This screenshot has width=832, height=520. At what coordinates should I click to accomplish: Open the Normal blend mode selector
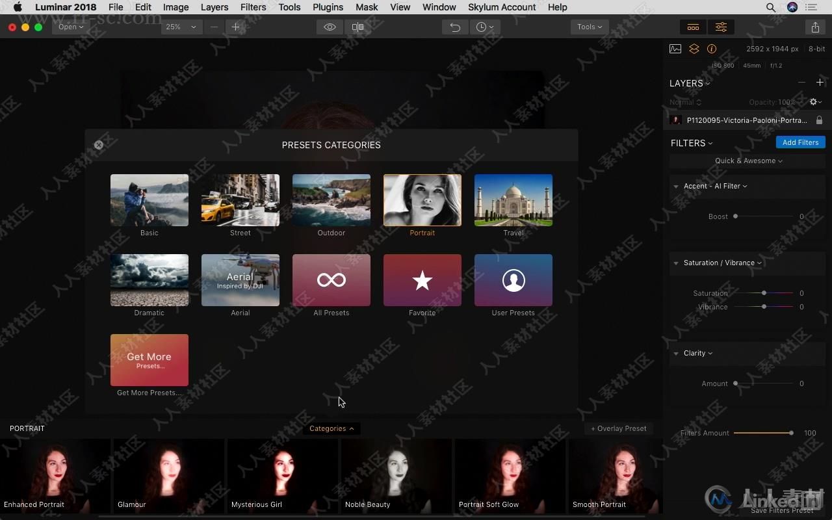pos(686,103)
